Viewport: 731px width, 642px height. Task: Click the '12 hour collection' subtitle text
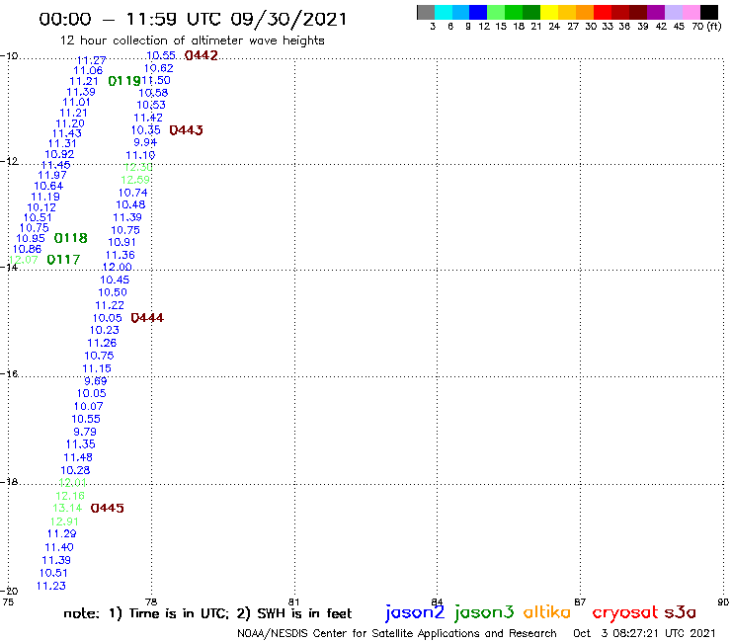[x=192, y=40]
